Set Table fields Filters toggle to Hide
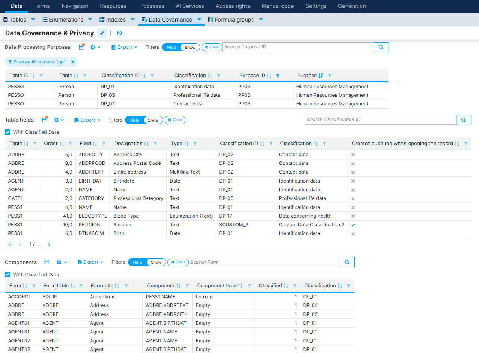This screenshot has width=479, height=353. pyautogui.click(x=135, y=120)
